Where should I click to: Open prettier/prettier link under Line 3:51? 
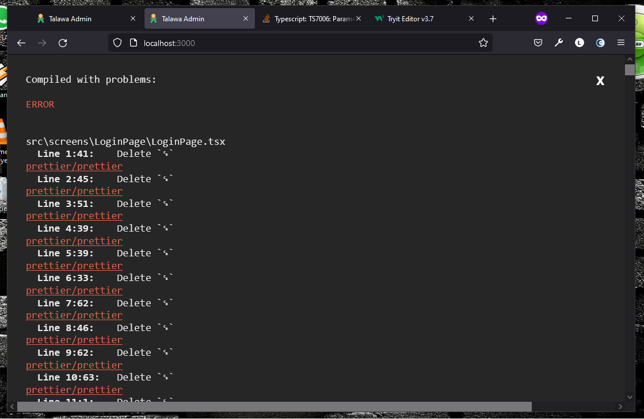[x=74, y=216]
